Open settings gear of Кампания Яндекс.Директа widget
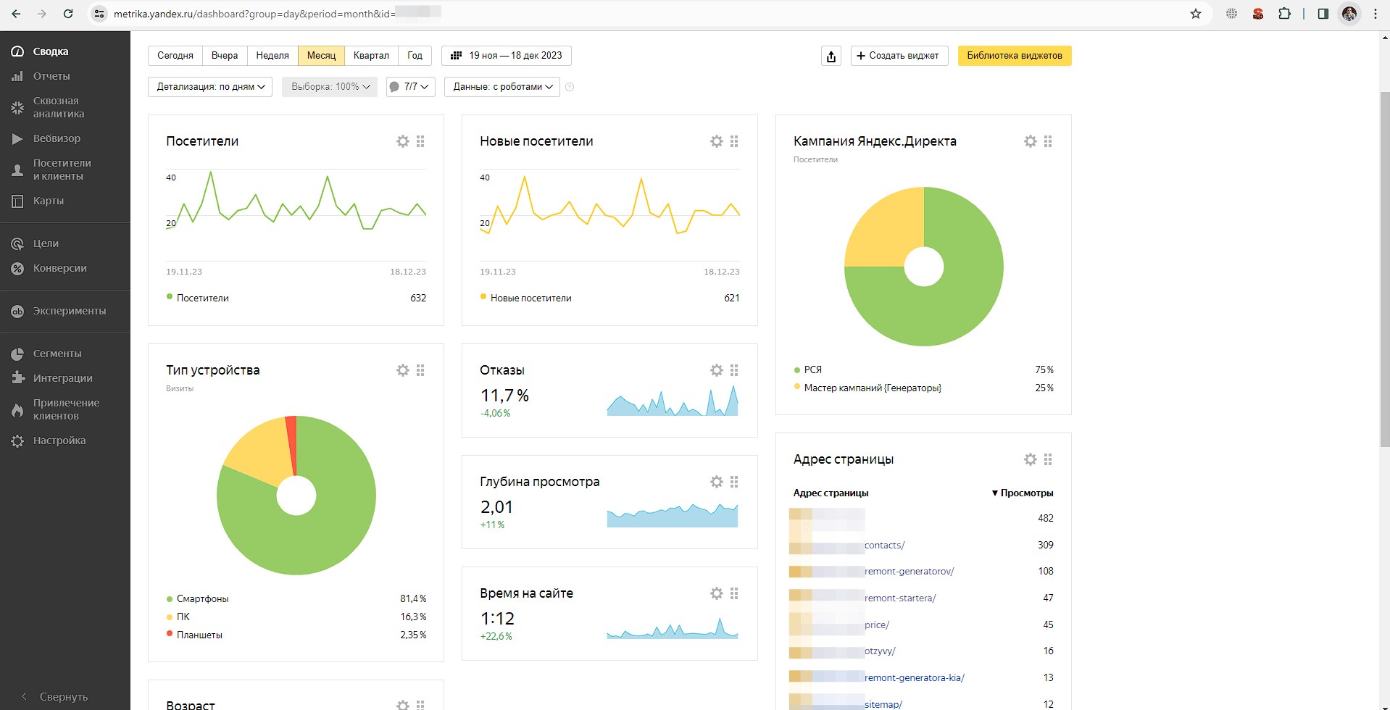This screenshot has width=1390, height=710. pyautogui.click(x=1031, y=141)
